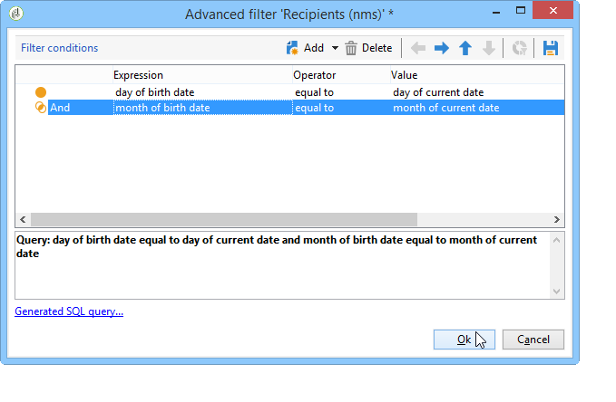
Task: Click the Cancel button
Action: [533, 340]
